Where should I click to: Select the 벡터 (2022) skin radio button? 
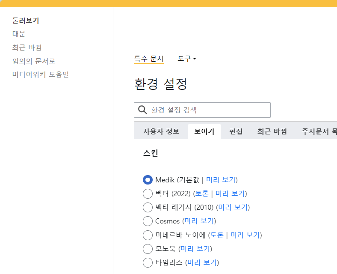148,194
